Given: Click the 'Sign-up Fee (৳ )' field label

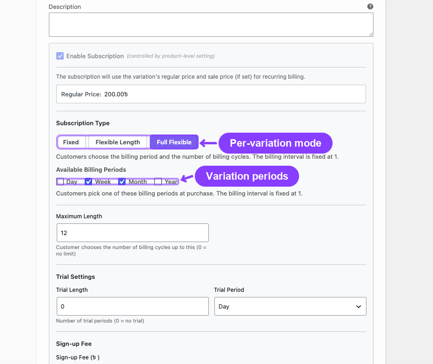Looking at the screenshot, I should [78, 357].
